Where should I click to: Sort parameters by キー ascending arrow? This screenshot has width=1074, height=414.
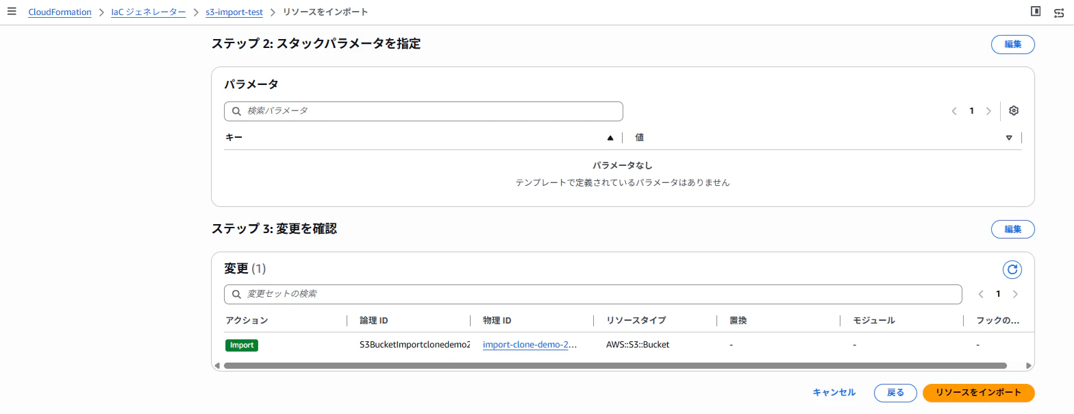click(x=610, y=138)
